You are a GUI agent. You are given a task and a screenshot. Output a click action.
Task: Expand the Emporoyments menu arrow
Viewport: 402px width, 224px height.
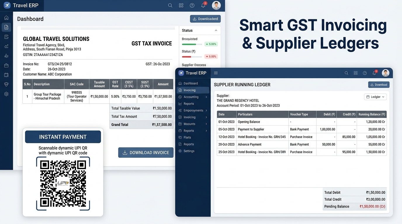(206, 111)
